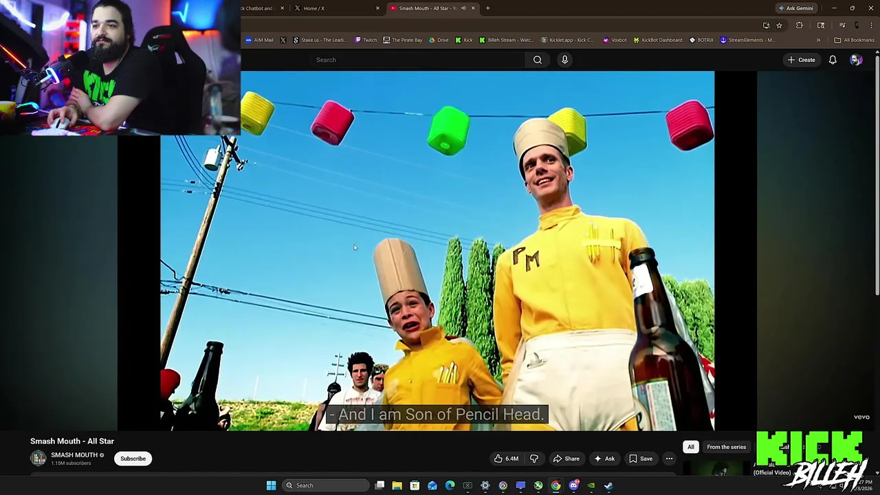The width and height of the screenshot is (880, 495).
Task: Open the Chrome side panel icon
Action: point(821,25)
